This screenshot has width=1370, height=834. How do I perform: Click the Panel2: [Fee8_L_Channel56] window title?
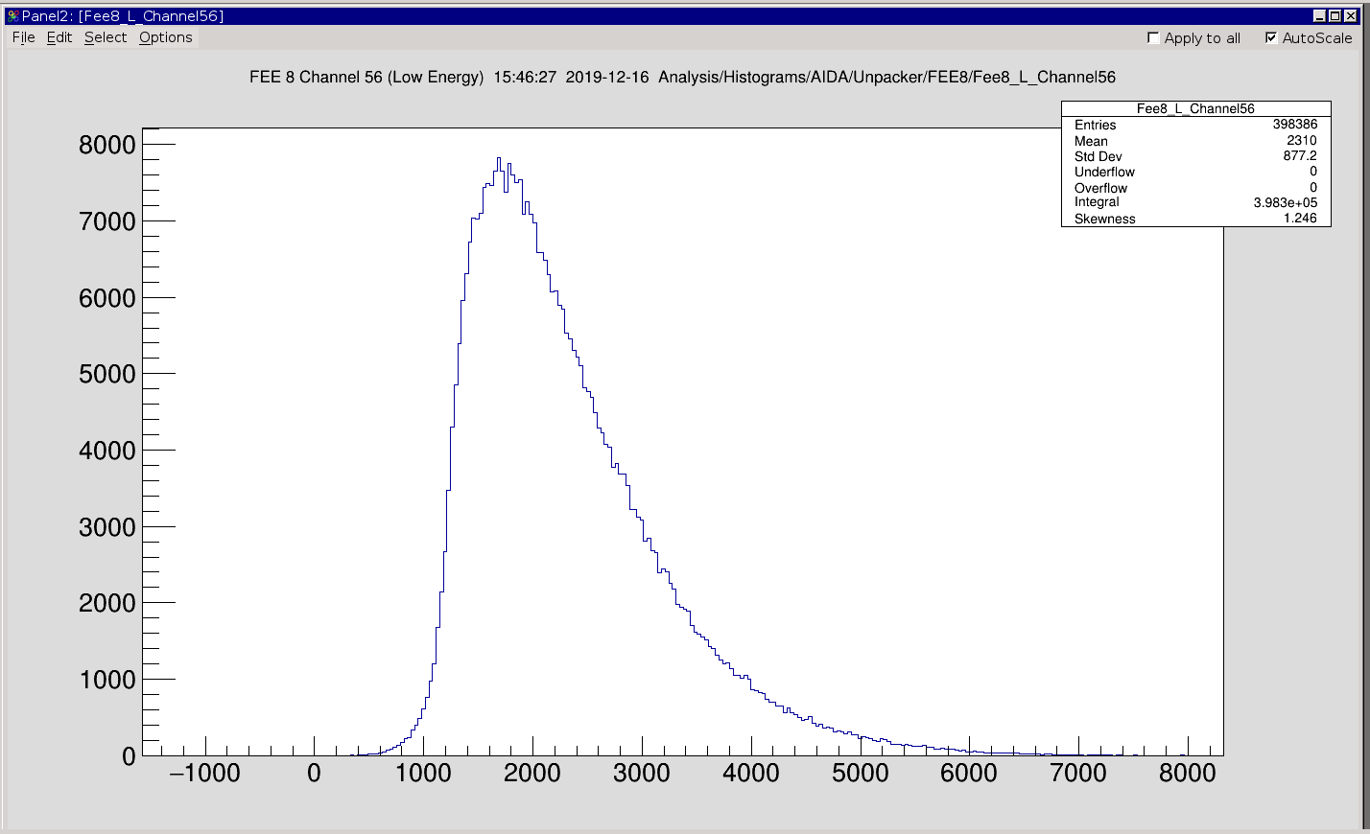123,16
